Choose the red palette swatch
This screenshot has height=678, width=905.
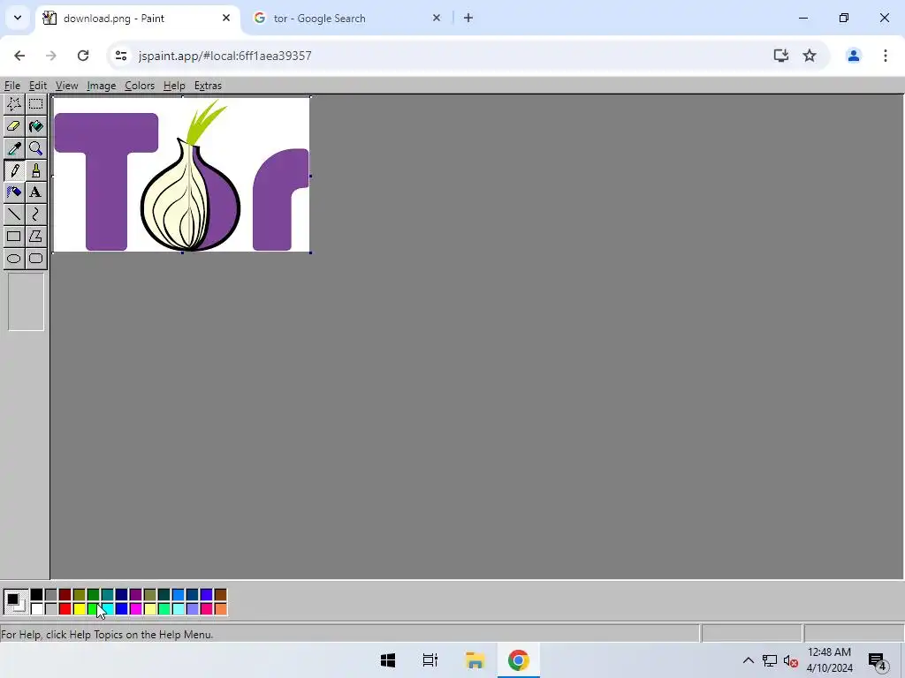65,609
